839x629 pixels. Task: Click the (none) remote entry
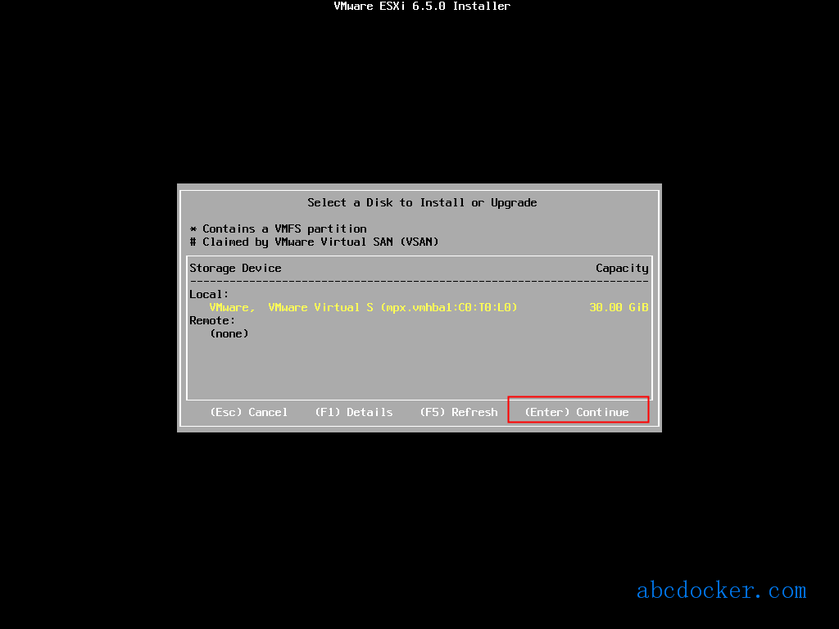tap(229, 333)
